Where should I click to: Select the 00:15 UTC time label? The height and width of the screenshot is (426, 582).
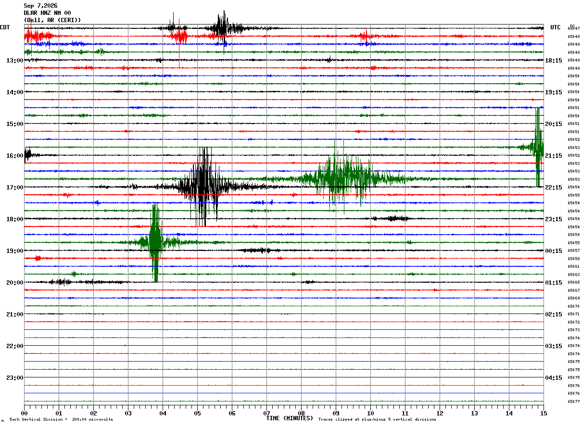pos(554,251)
